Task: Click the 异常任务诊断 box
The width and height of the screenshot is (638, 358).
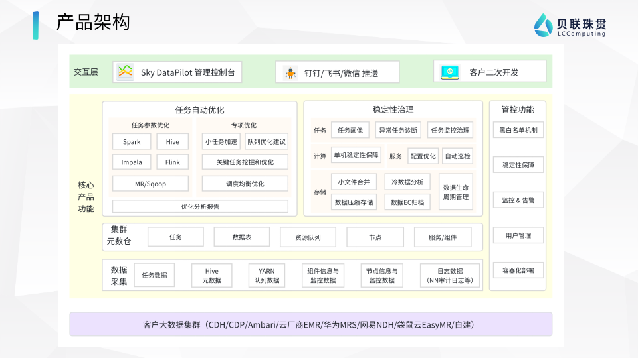Action: click(398, 130)
